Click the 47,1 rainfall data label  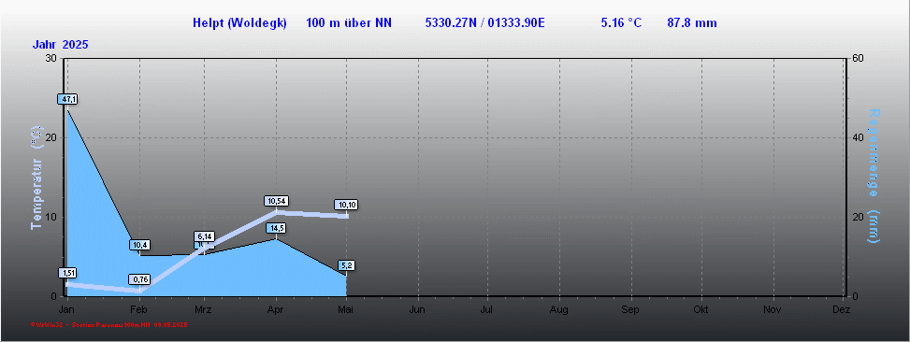tap(68, 99)
